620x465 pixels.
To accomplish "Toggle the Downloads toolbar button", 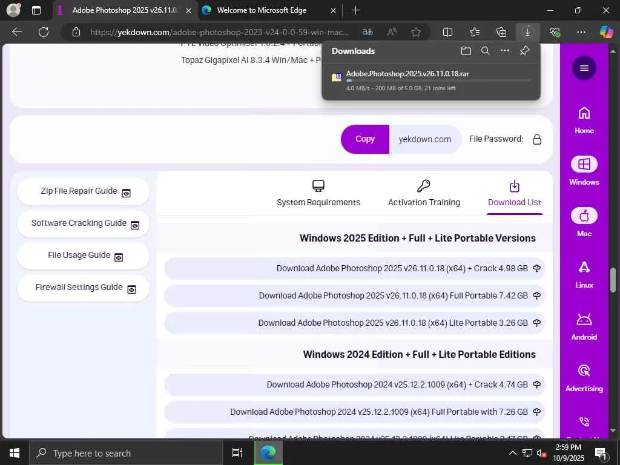I will (x=527, y=32).
